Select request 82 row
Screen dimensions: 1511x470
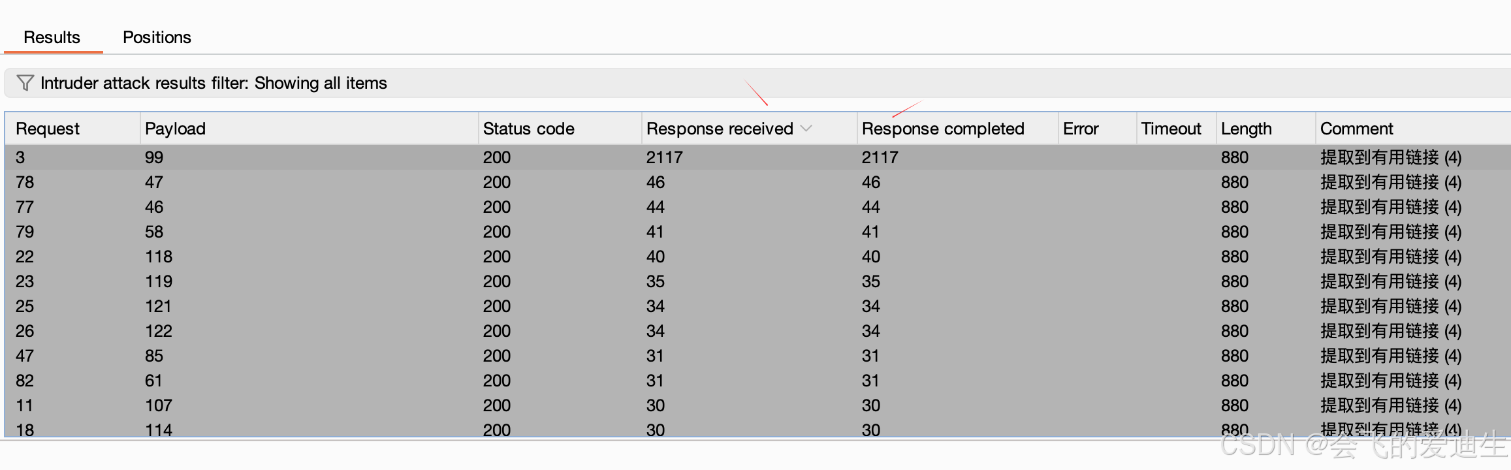point(757,381)
